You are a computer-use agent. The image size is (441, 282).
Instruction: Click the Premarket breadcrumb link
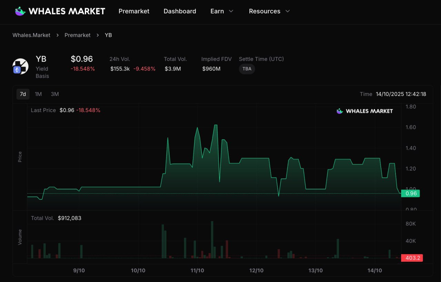click(x=78, y=35)
